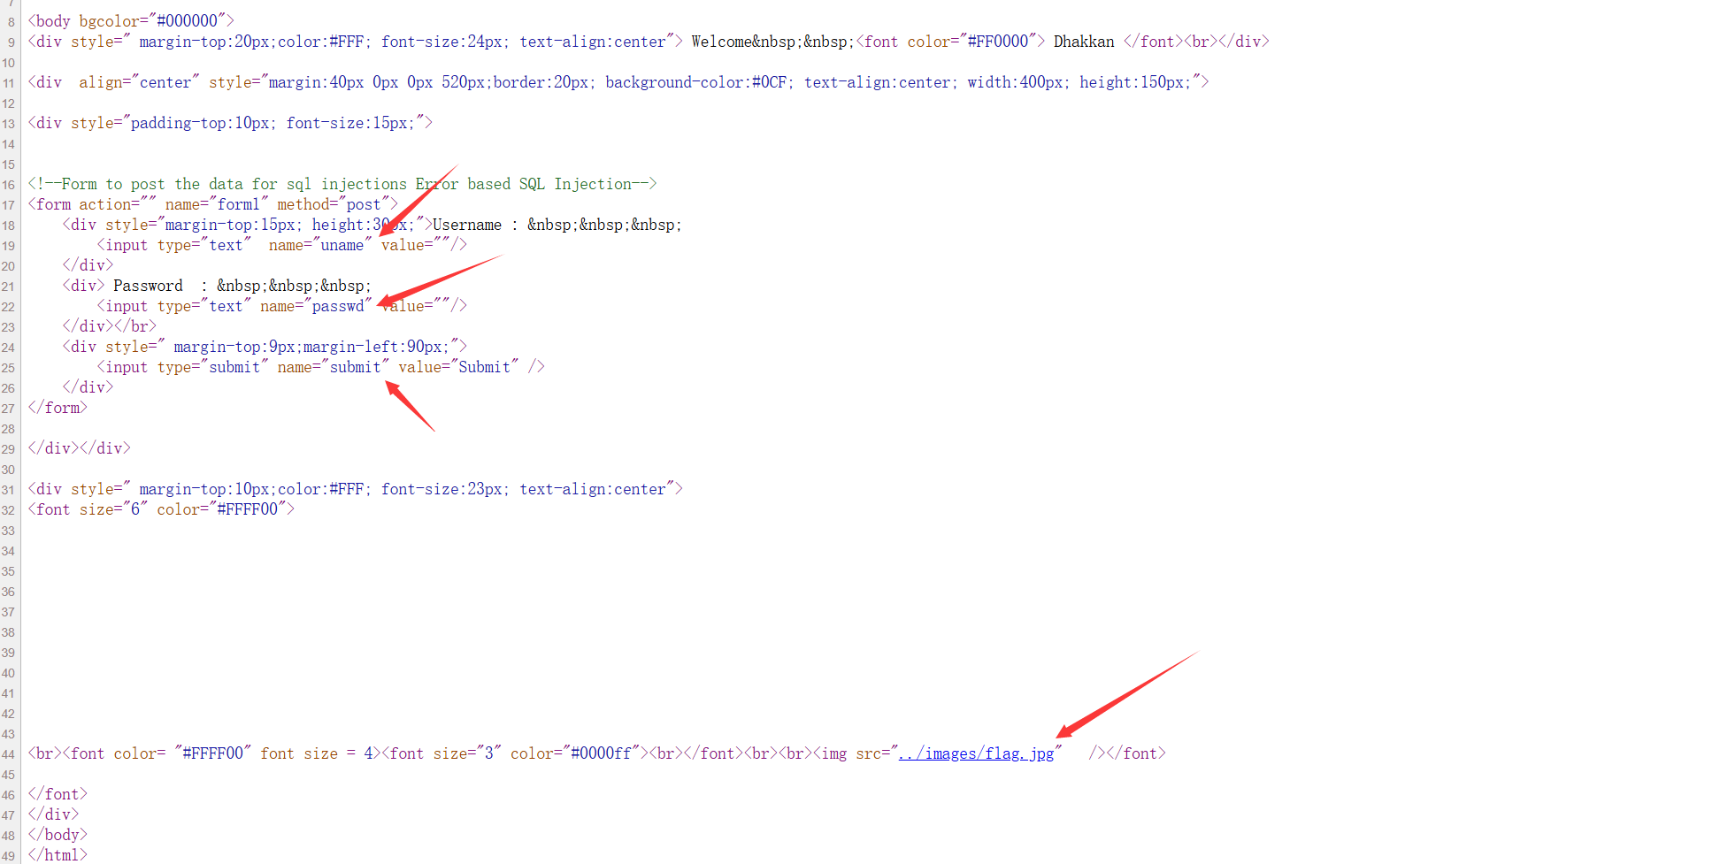The width and height of the screenshot is (1720, 864).
Task: Click the closing </form> tag on line 27
Action: coord(57,407)
